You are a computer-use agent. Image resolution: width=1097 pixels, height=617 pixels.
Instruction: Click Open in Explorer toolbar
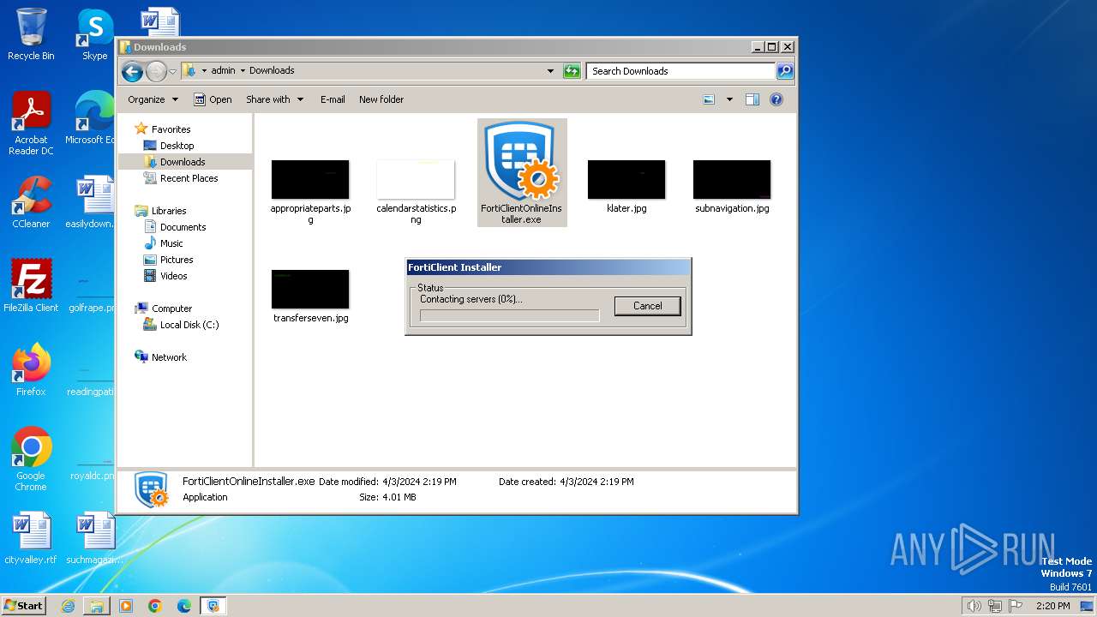coord(213,99)
